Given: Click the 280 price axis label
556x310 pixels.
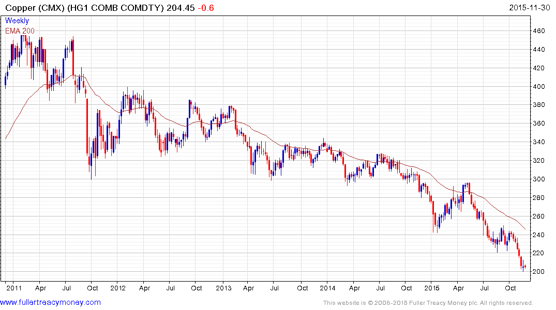Looking at the screenshot, I should (538, 198).
